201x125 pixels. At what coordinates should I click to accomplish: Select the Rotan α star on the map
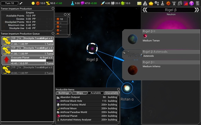(127, 88)
